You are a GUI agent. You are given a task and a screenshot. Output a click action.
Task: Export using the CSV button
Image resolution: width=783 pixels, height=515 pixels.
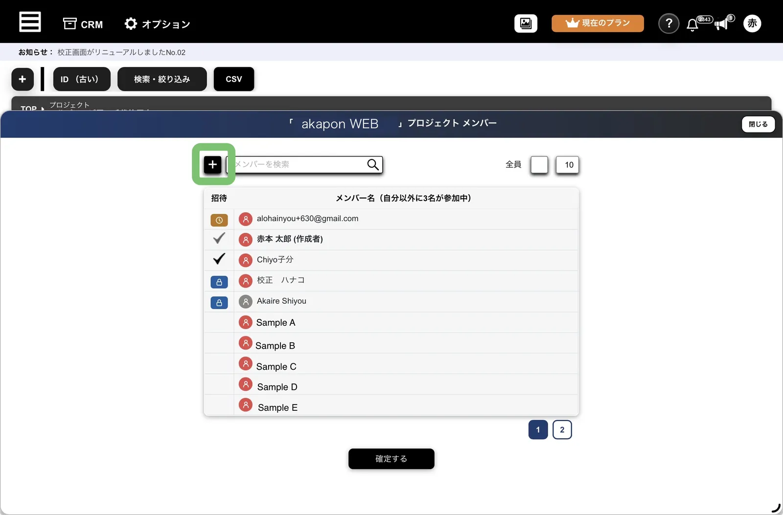234,79
